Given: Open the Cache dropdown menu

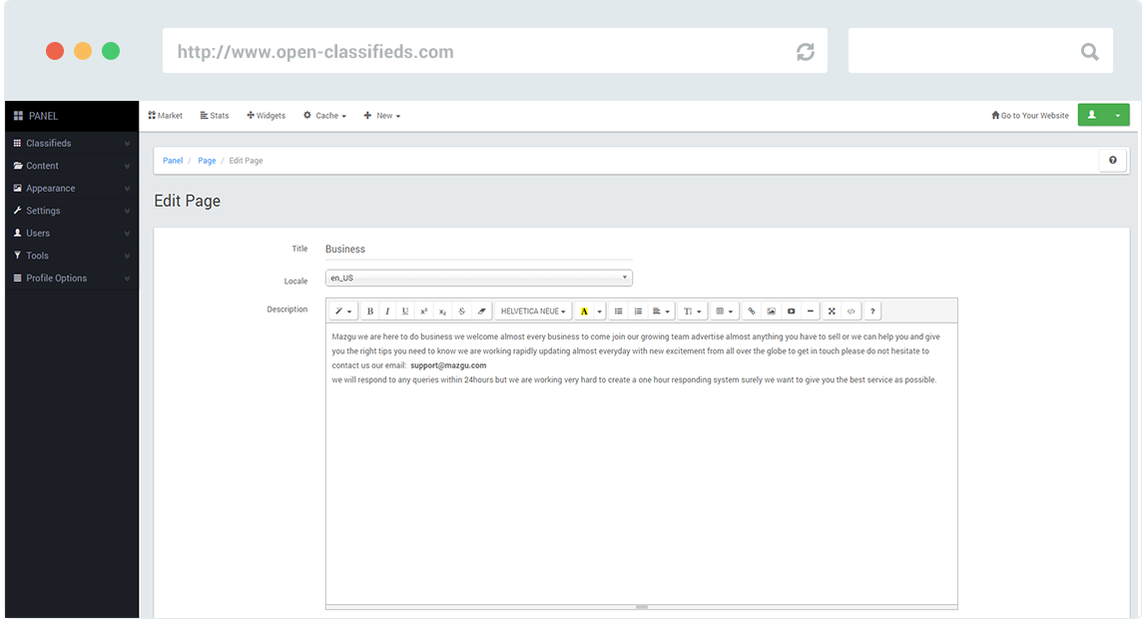Looking at the screenshot, I should [325, 116].
